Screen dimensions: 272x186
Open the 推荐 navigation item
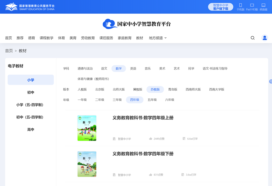20,38
